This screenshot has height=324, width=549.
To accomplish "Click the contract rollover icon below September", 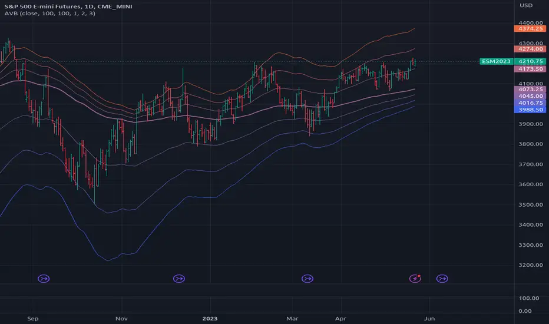I will point(44,279).
